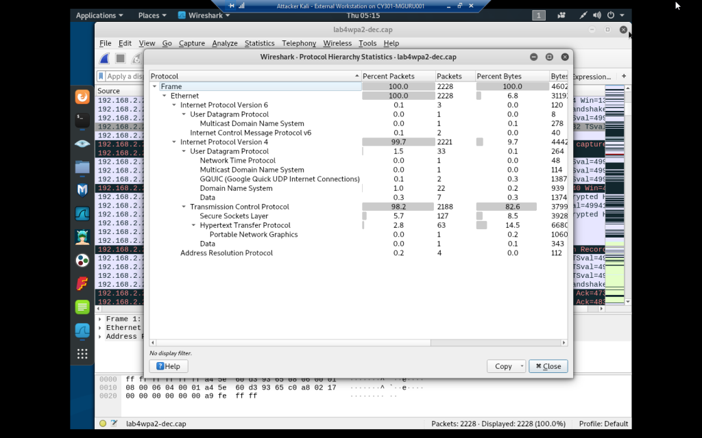Click the Copy button
This screenshot has width=702, height=438.
coord(503,366)
